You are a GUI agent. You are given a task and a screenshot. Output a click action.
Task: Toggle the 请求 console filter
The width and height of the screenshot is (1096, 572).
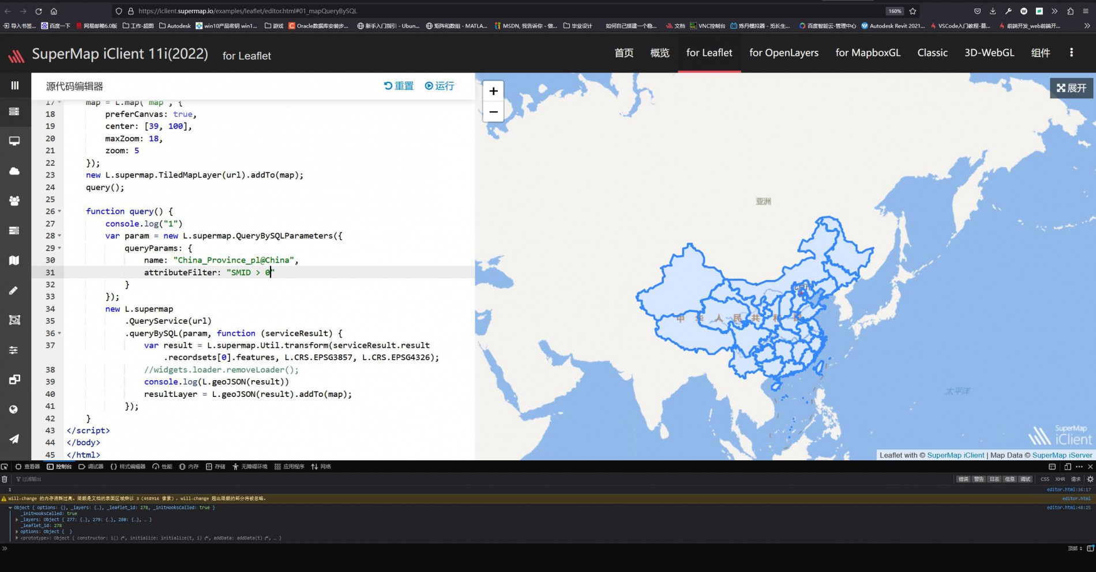(x=1076, y=479)
